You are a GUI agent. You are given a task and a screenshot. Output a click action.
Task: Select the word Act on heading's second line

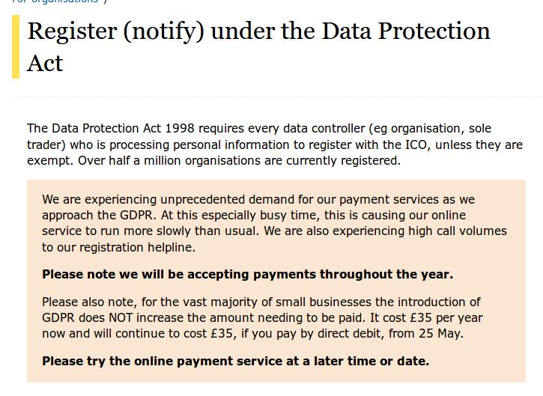point(45,64)
